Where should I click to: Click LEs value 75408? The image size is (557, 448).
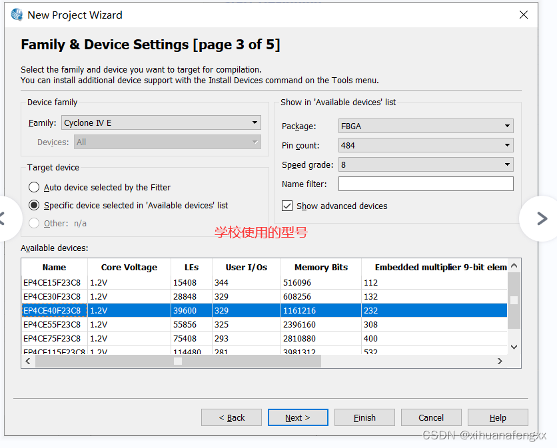185,339
